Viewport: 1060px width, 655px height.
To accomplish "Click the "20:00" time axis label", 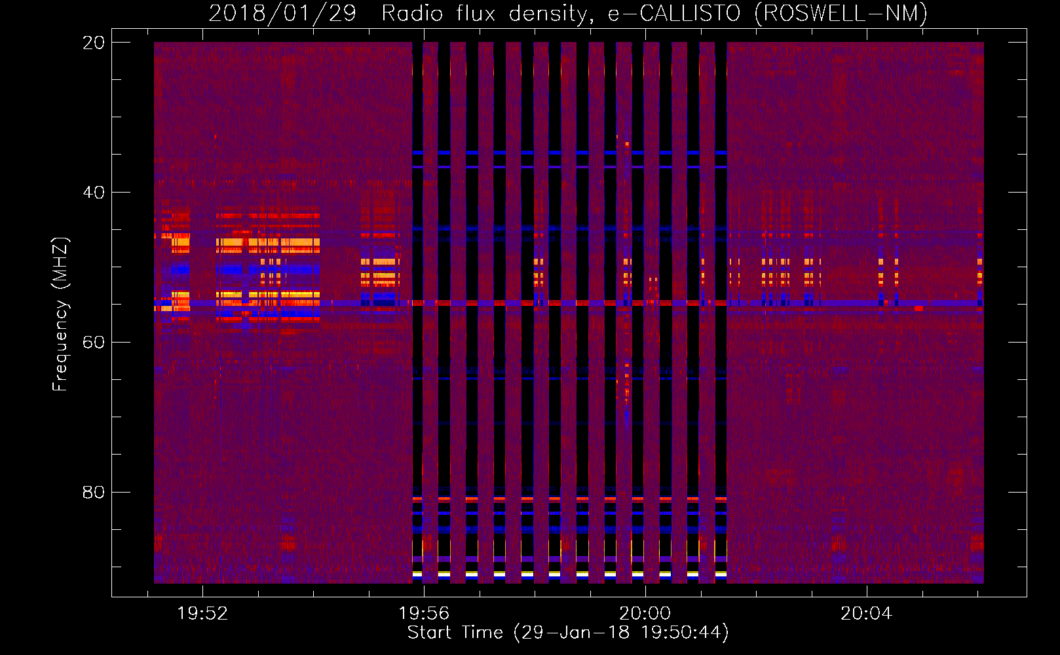I will pos(645,613).
